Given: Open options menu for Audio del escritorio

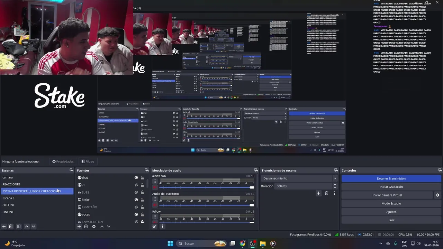Looking at the screenshot, I should pos(155,199).
